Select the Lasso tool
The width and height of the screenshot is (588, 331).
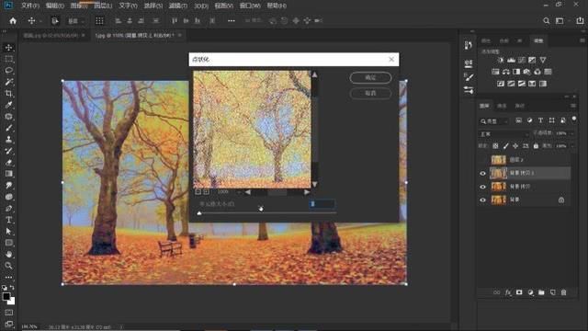pyautogui.click(x=8, y=71)
